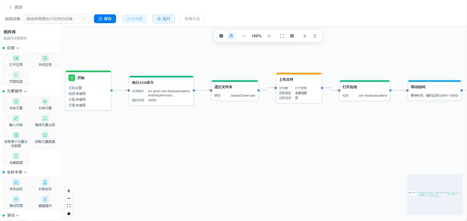Click output port of 开始 node
Screen dimensions: 467x221
click(112, 90)
